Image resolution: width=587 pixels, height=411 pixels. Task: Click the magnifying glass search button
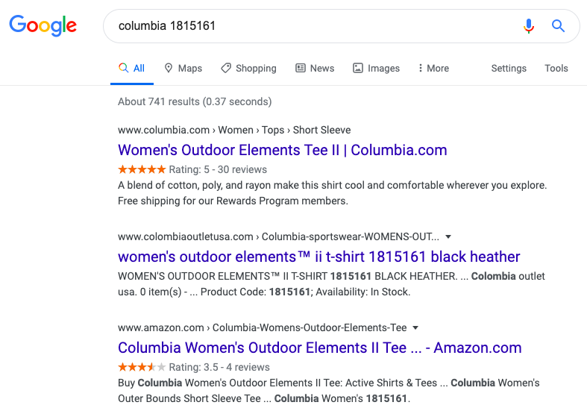coord(558,26)
